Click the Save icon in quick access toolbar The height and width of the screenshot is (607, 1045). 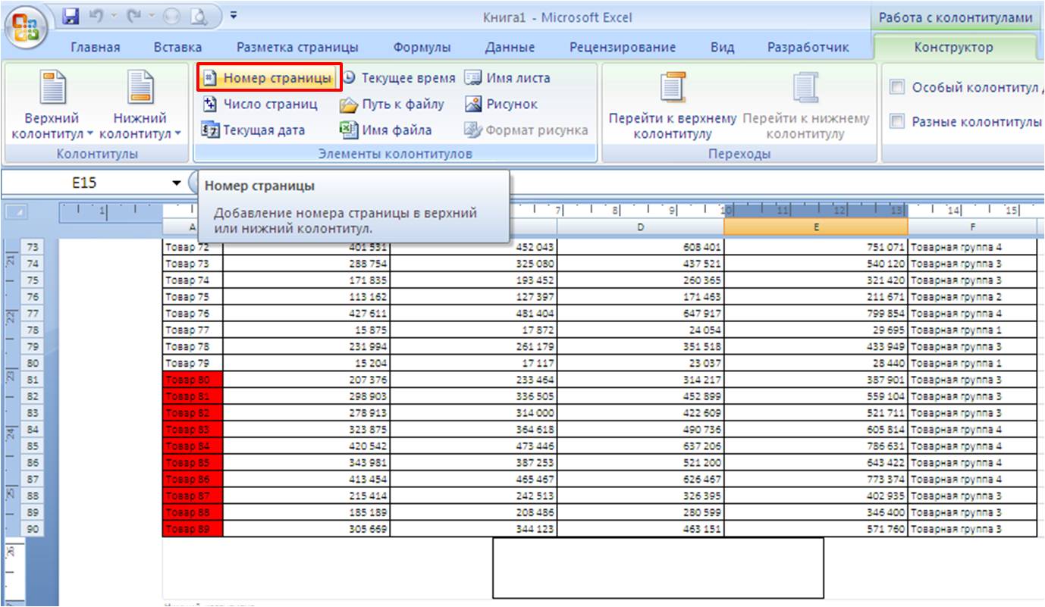click(71, 16)
